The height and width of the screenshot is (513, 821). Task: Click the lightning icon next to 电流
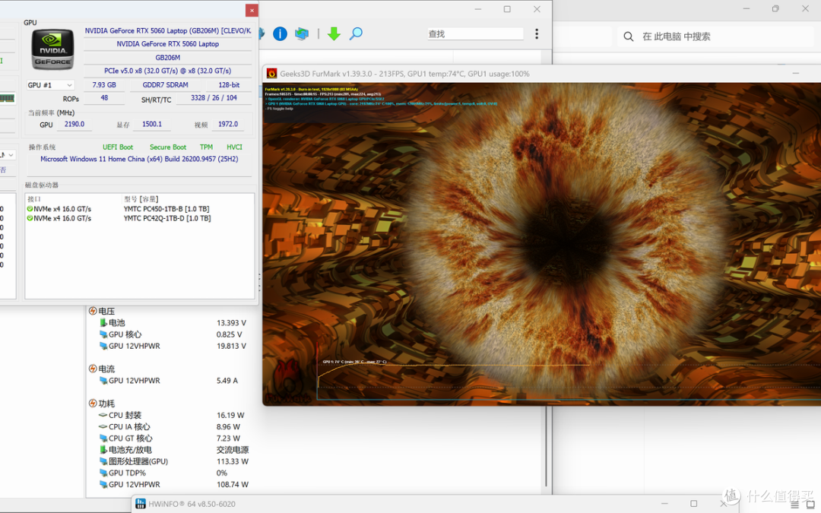pos(93,369)
